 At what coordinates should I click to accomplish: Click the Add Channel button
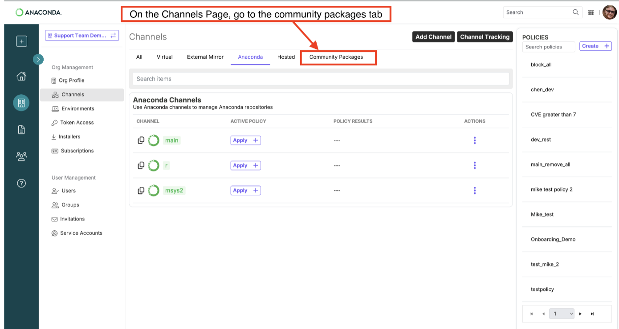(x=433, y=37)
